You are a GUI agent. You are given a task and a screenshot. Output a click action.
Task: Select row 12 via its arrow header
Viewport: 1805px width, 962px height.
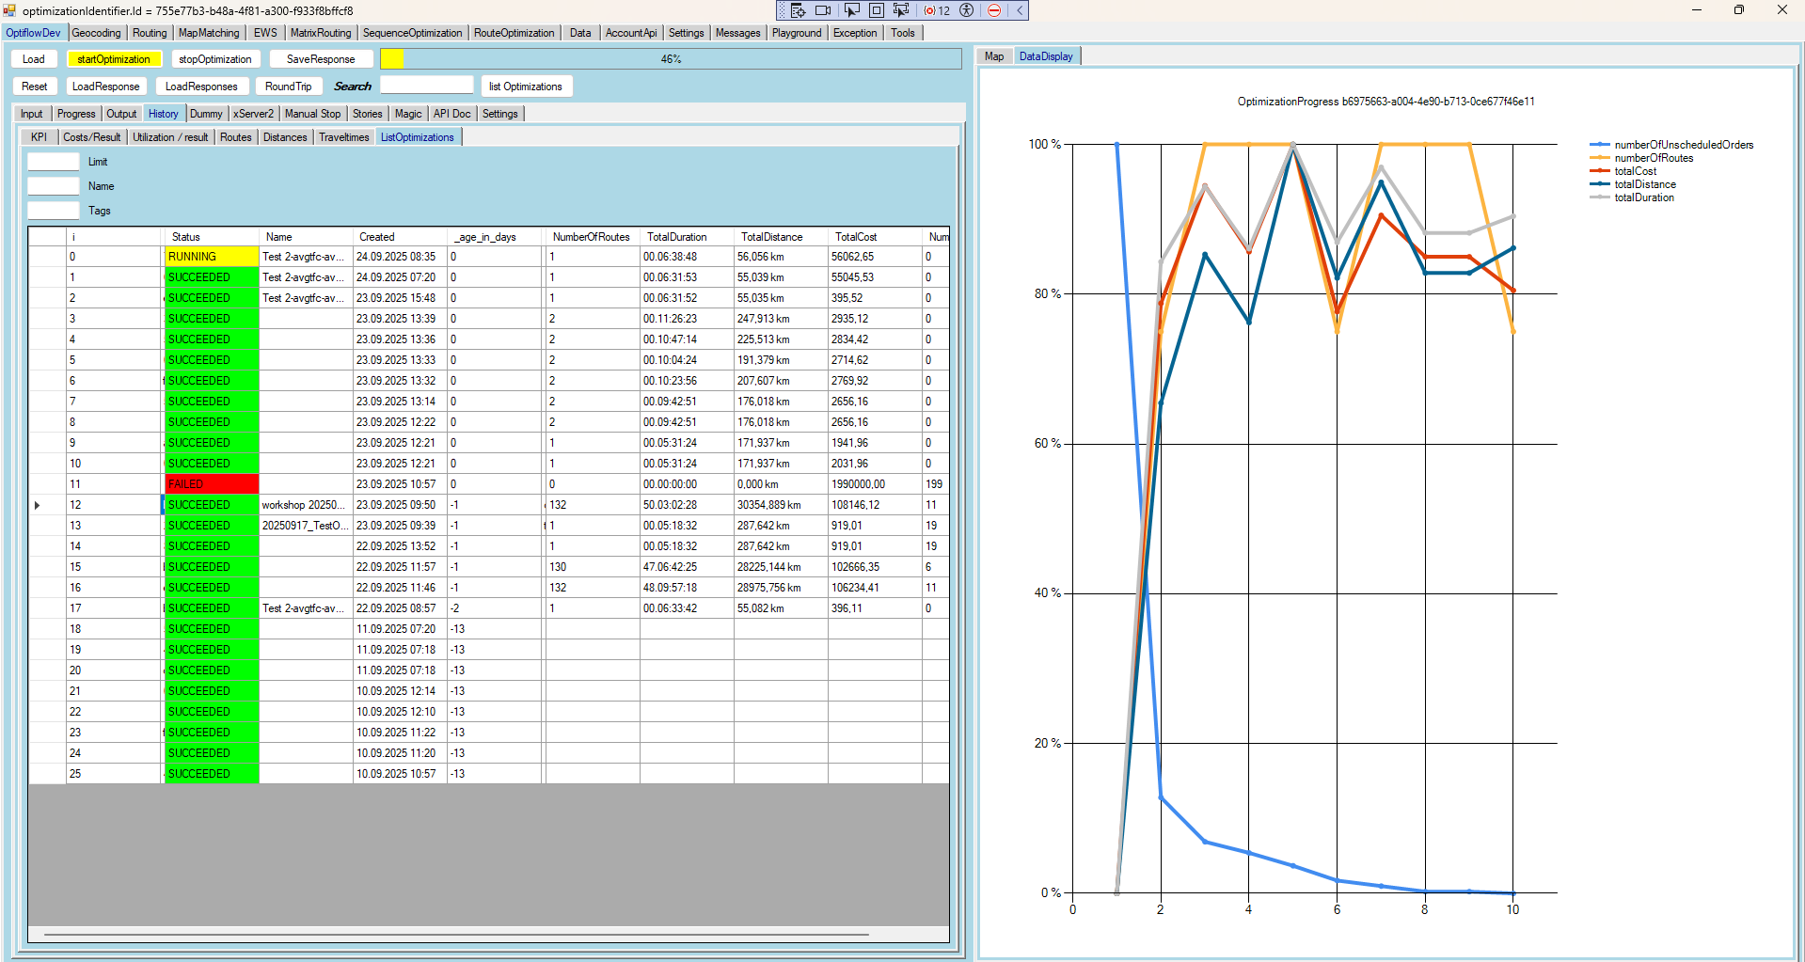[x=38, y=505]
